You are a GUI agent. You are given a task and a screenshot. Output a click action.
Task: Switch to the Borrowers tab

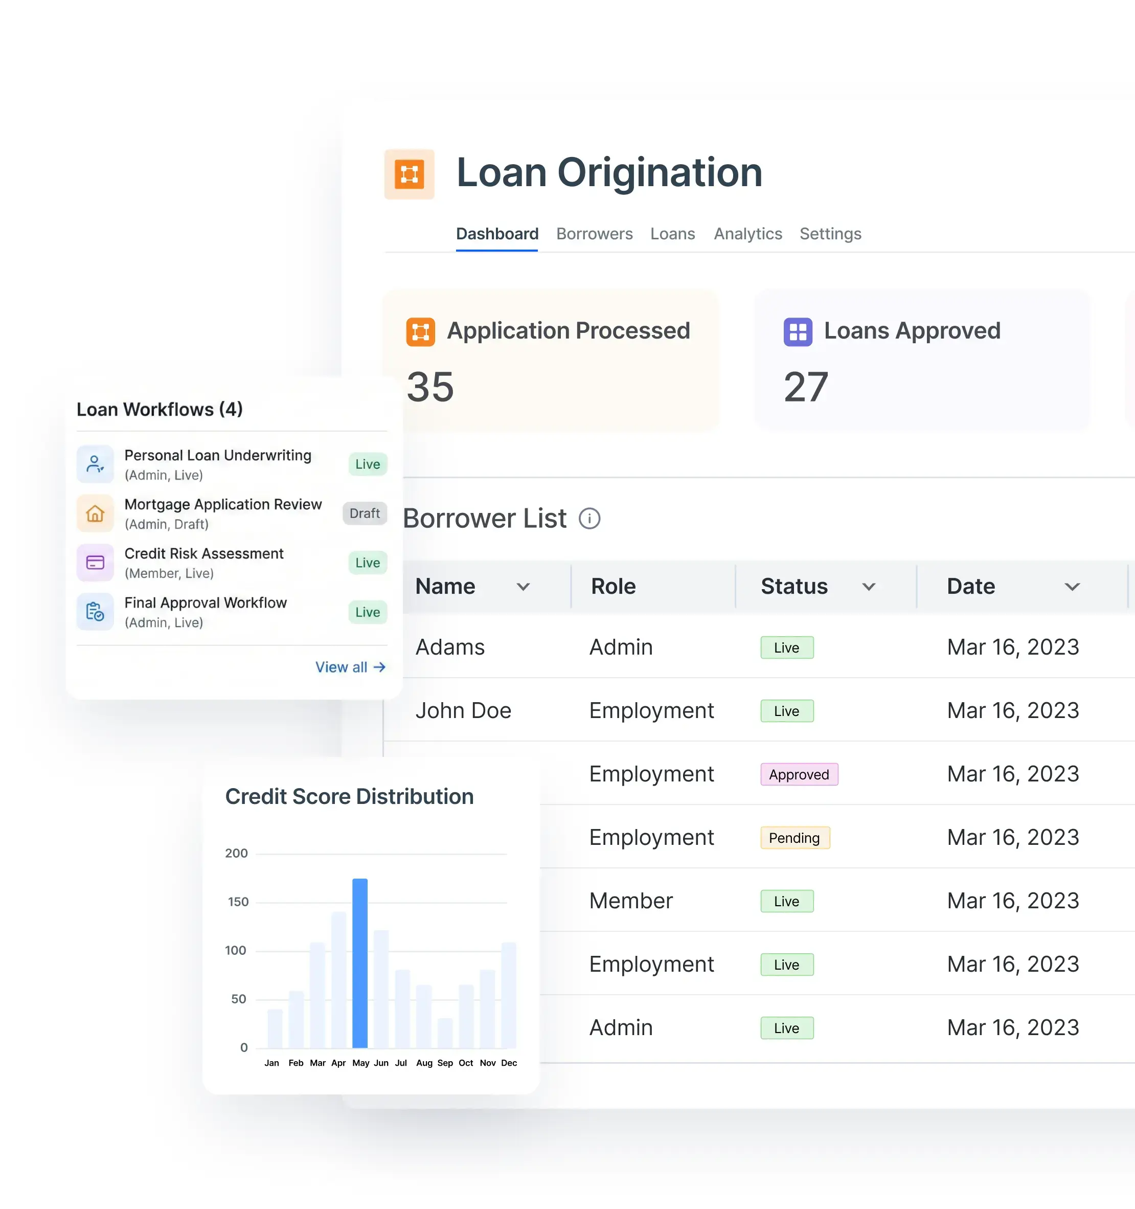click(594, 234)
